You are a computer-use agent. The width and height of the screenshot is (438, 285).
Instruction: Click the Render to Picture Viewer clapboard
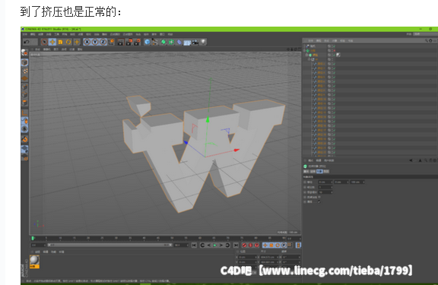click(x=129, y=42)
